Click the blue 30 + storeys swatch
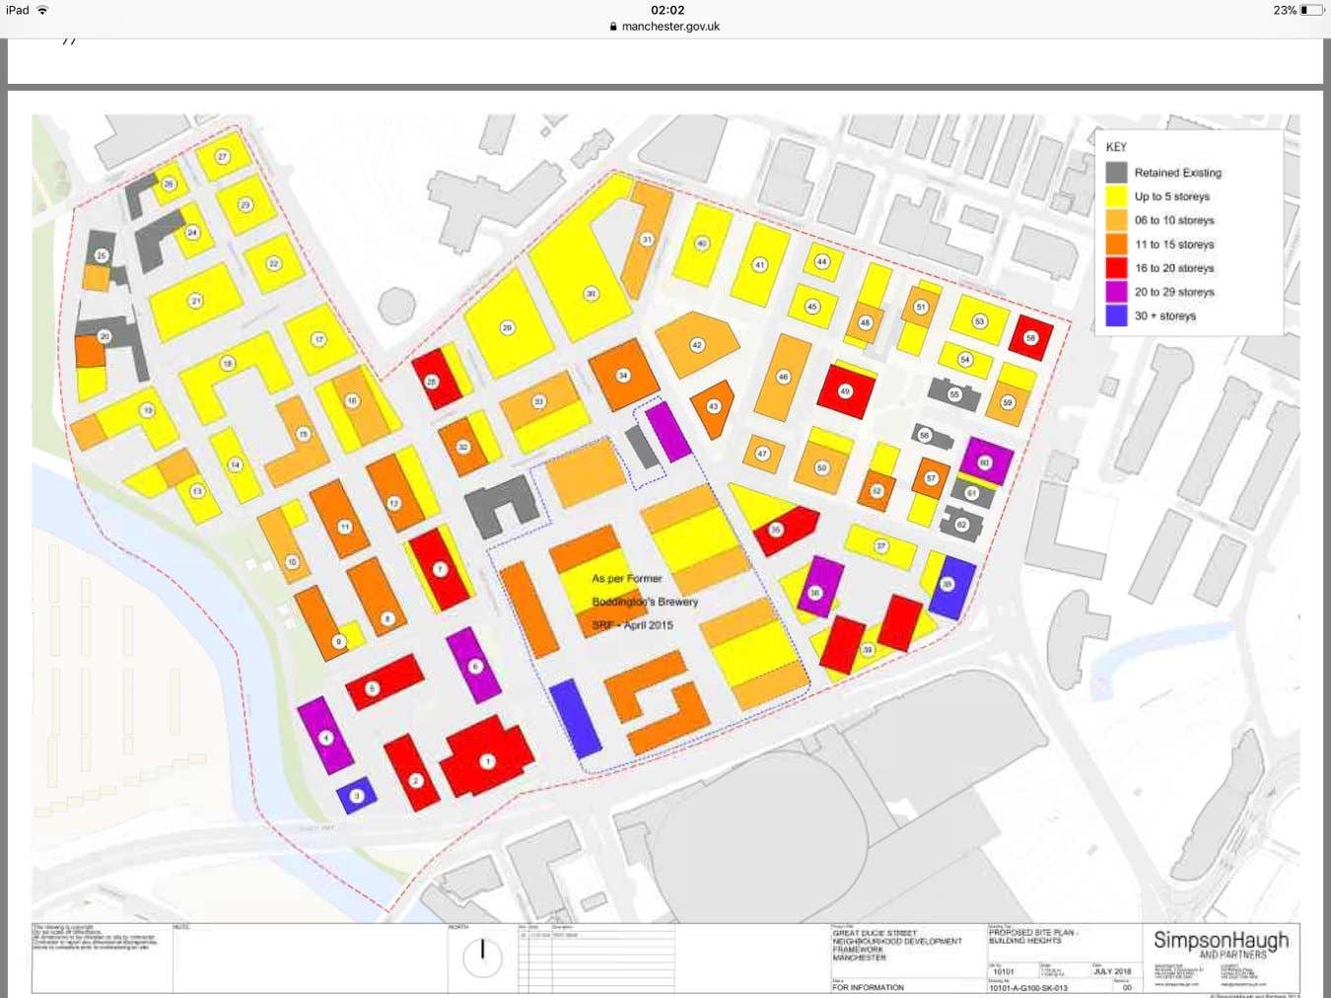This screenshot has width=1331, height=998. [x=1116, y=316]
